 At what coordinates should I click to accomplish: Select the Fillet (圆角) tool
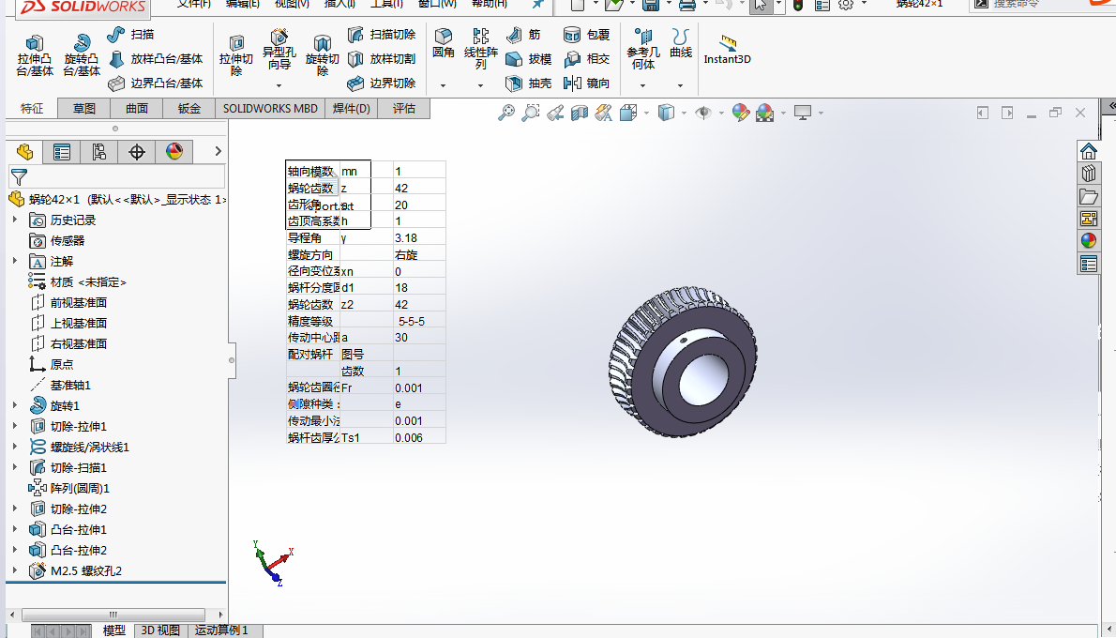tap(444, 43)
